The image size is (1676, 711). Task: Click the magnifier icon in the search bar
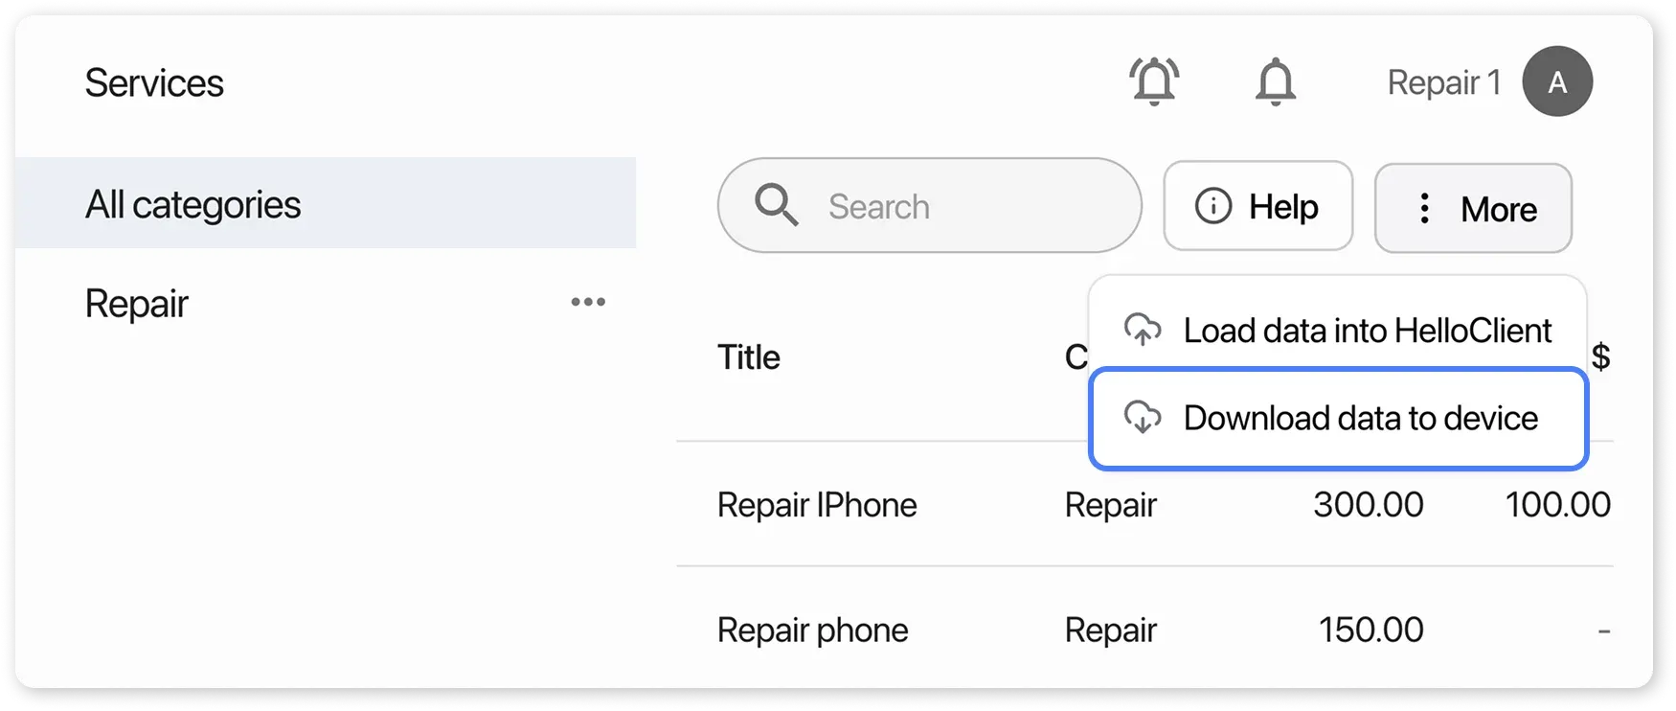(x=776, y=205)
